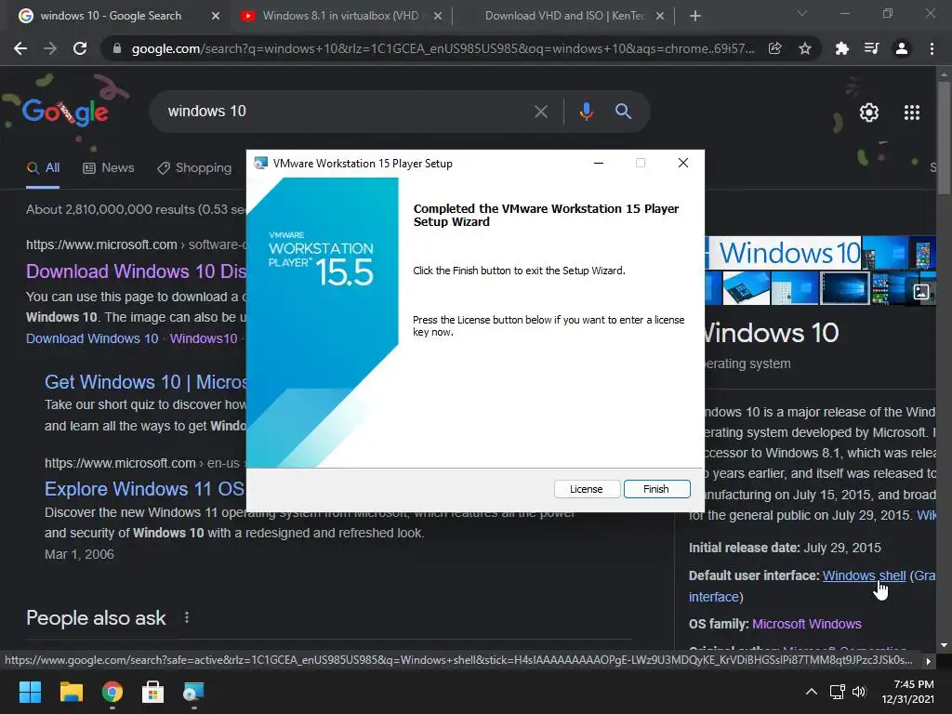
Task: Open Chrome's three-dot menu
Action: pyautogui.click(x=932, y=48)
